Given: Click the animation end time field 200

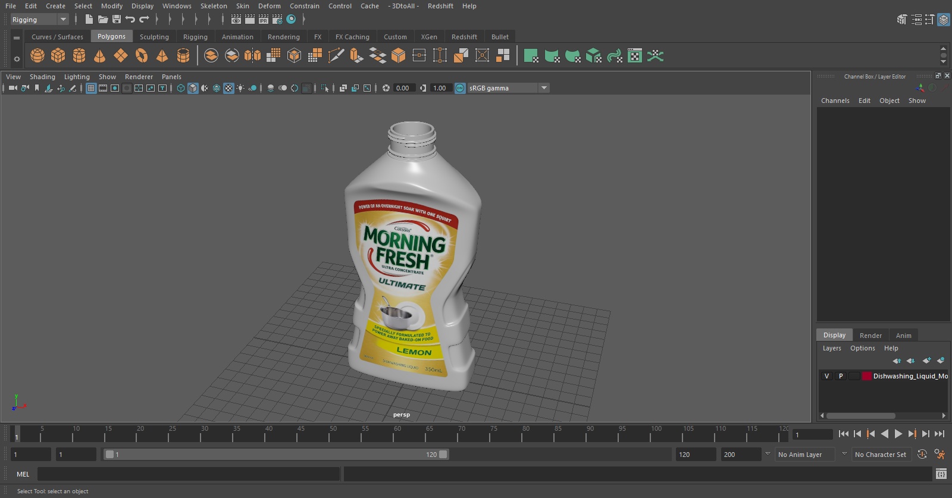Looking at the screenshot, I should [741, 455].
